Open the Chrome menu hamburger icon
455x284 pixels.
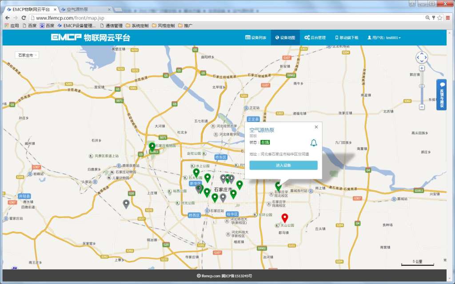coord(448,18)
